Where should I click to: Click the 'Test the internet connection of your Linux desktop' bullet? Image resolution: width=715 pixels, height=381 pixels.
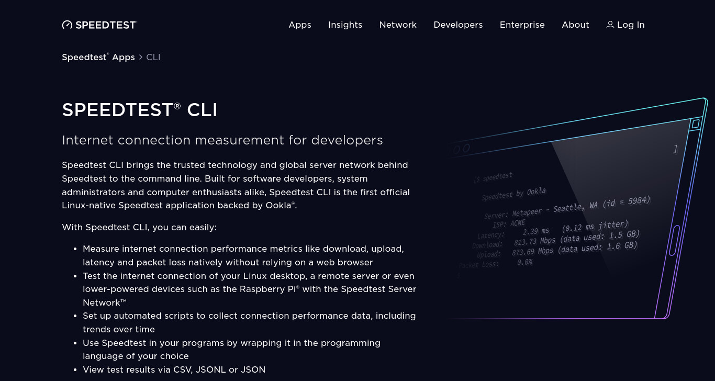point(249,289)
